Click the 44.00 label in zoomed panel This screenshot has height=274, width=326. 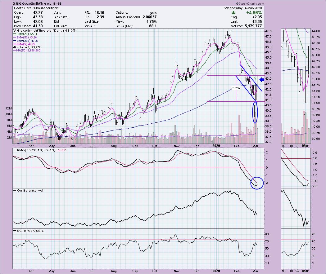316,31
